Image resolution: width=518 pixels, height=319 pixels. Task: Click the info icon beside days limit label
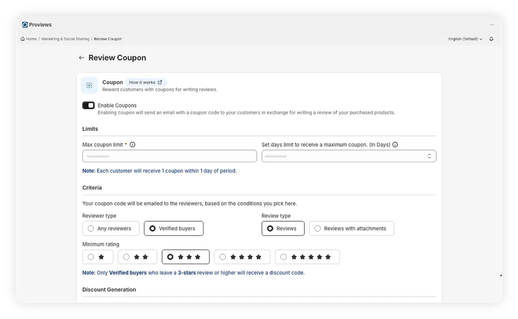[x=395, y=144]
